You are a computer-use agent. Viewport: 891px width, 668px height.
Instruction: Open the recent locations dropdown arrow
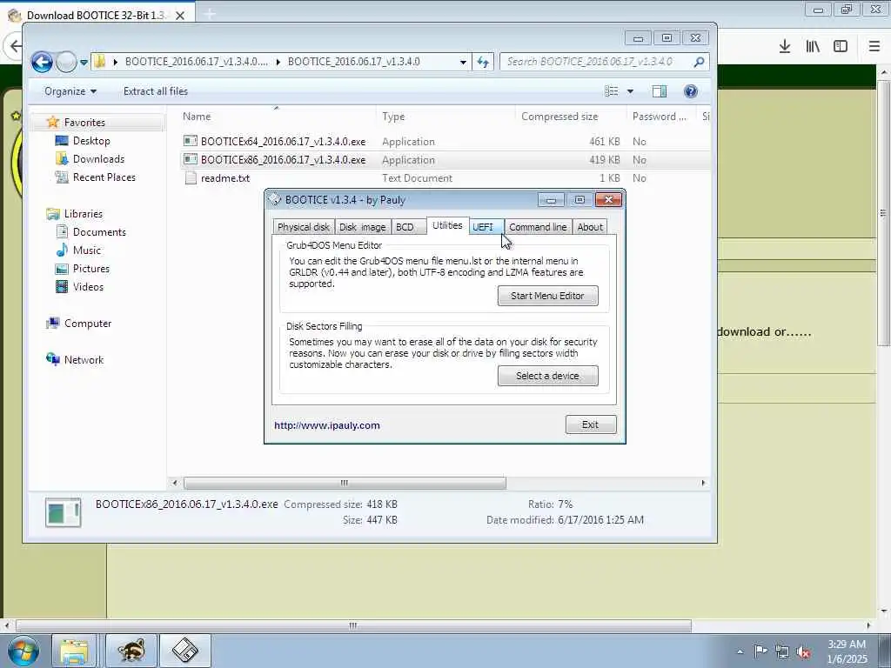pos(84,62)
